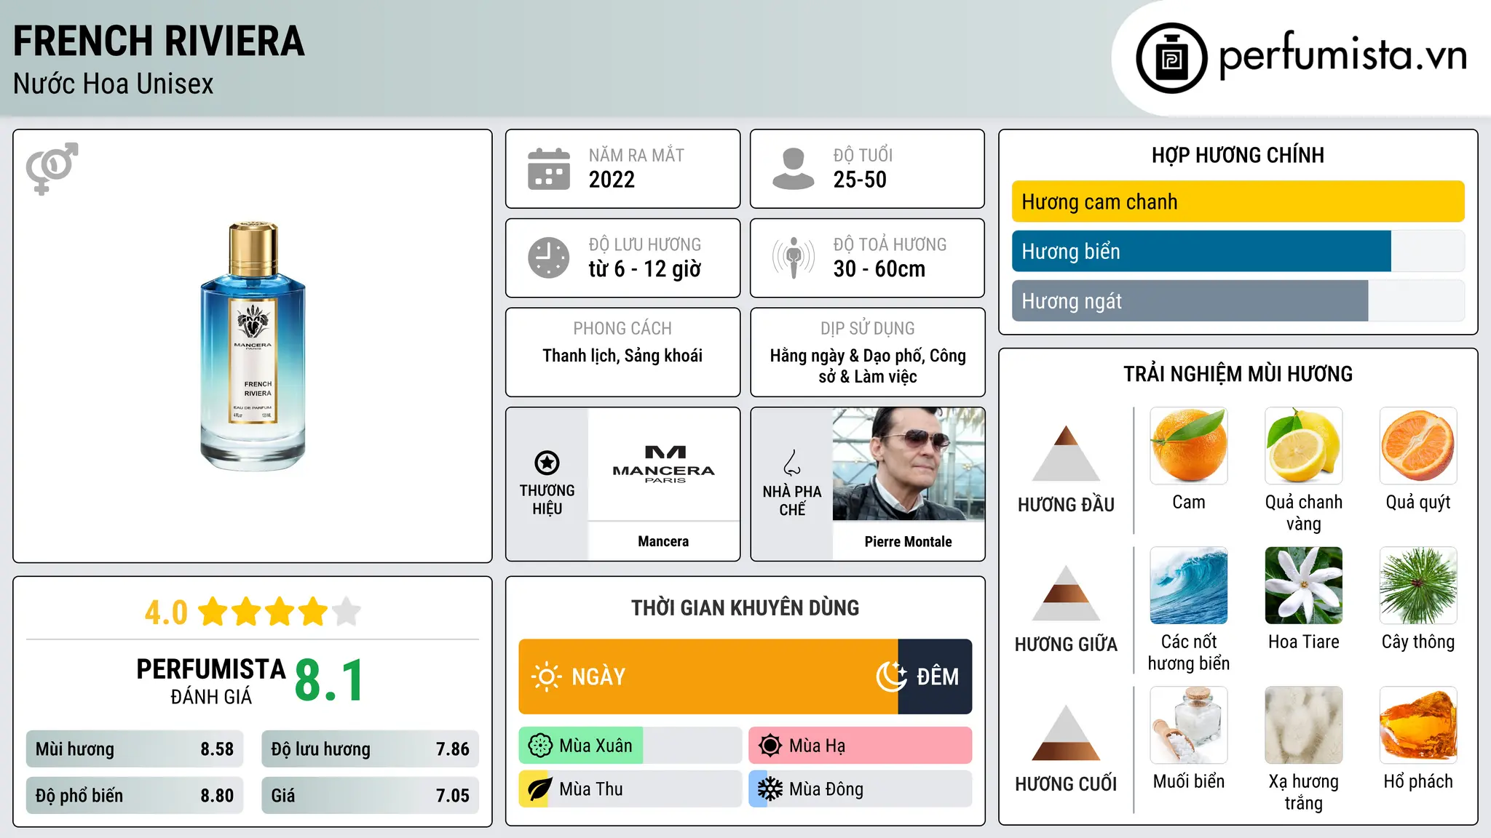The image size is (1491, 838).
Task: Click the age range value 25-50
Action: 860,180
